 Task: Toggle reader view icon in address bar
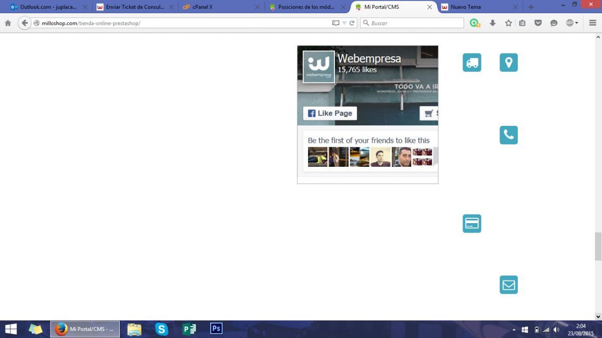335,23
